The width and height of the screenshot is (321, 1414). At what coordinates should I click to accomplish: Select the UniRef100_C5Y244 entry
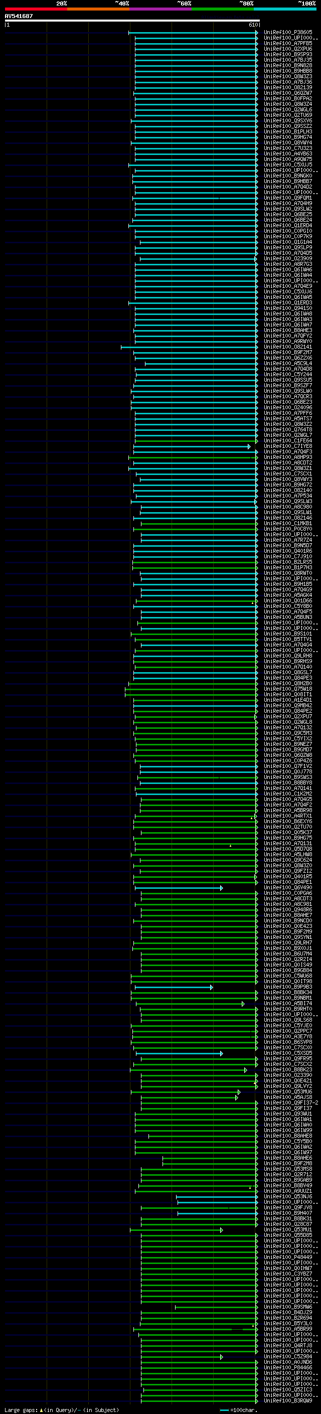287,374
